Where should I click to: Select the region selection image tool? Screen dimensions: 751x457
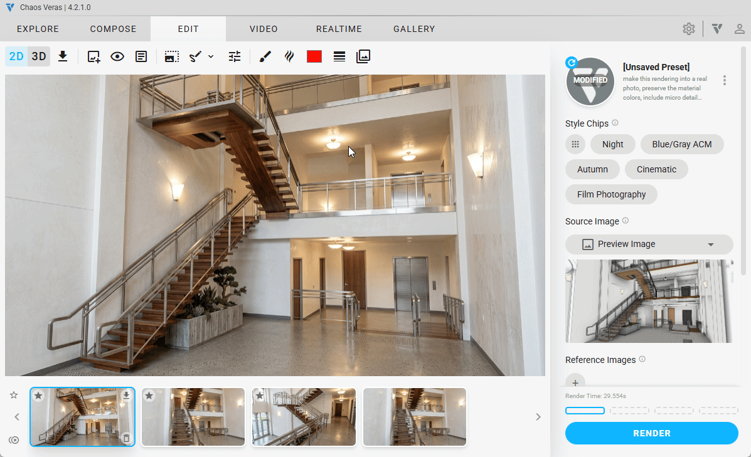pos(171,56)
